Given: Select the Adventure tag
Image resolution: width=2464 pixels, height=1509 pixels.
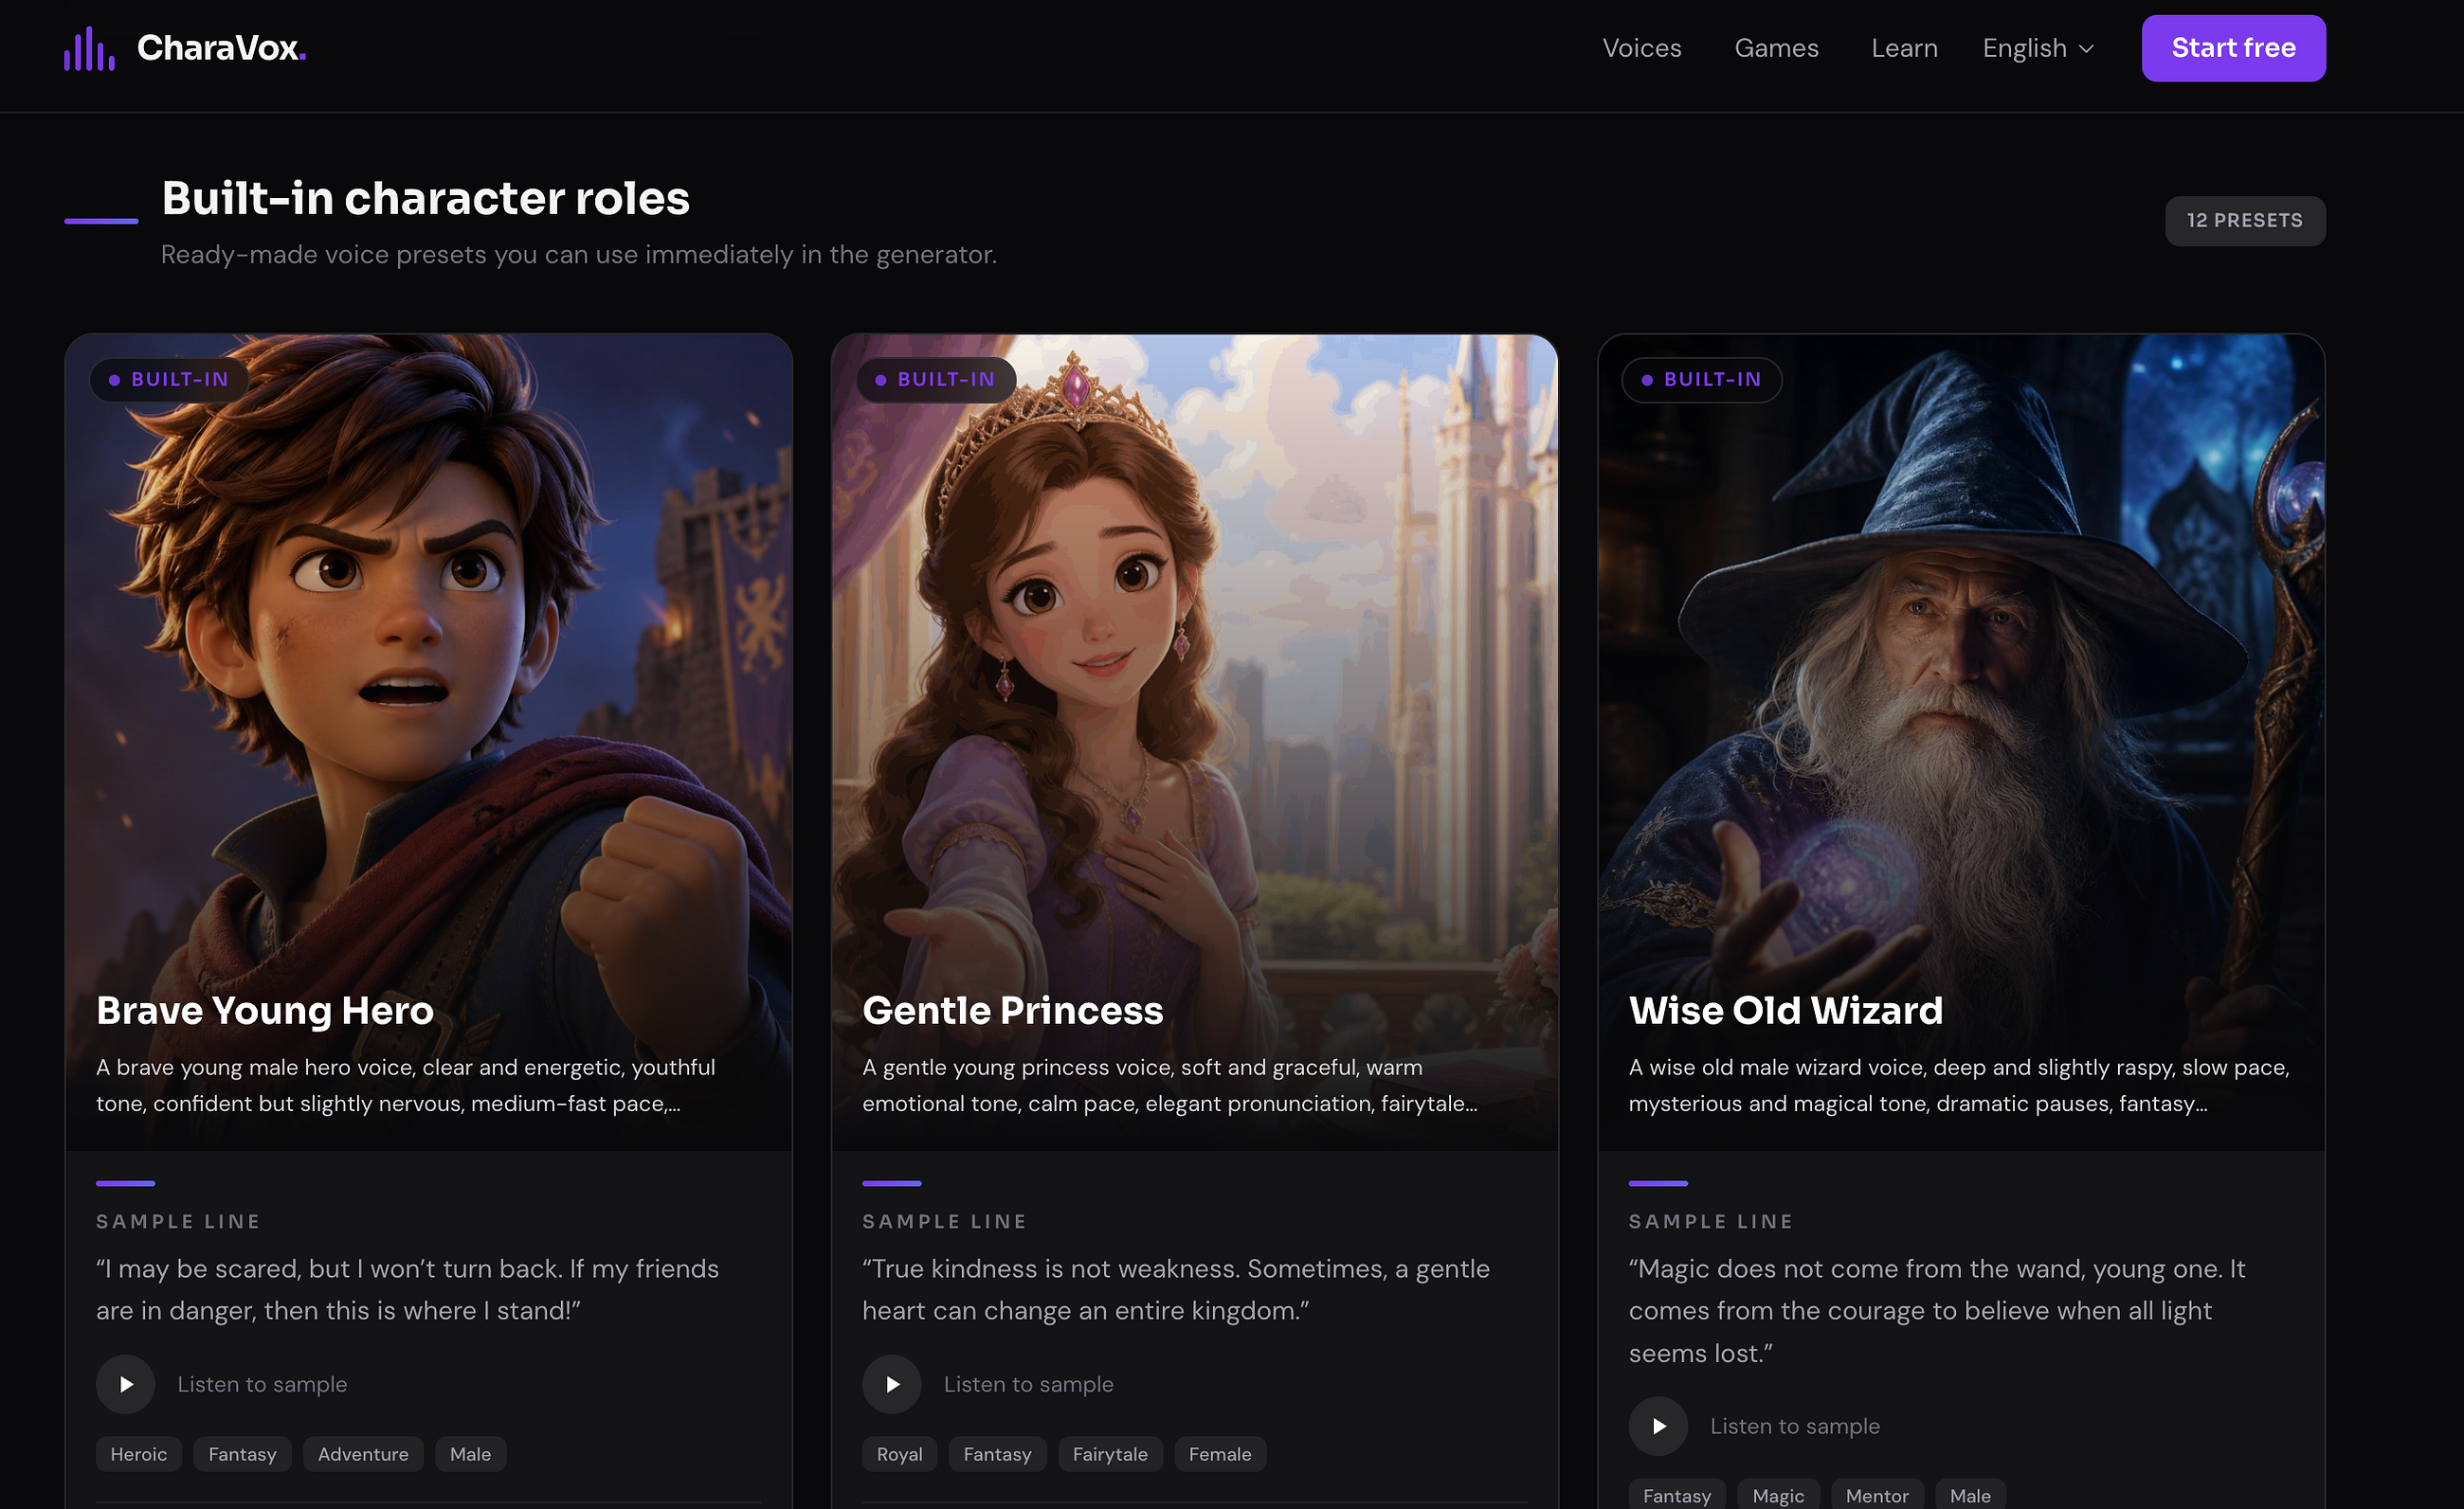Looking at the screenshot, I should (363, 1454).
